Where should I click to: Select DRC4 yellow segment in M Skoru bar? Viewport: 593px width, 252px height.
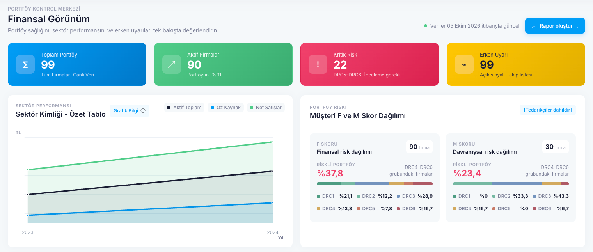(x=551, y=184)
